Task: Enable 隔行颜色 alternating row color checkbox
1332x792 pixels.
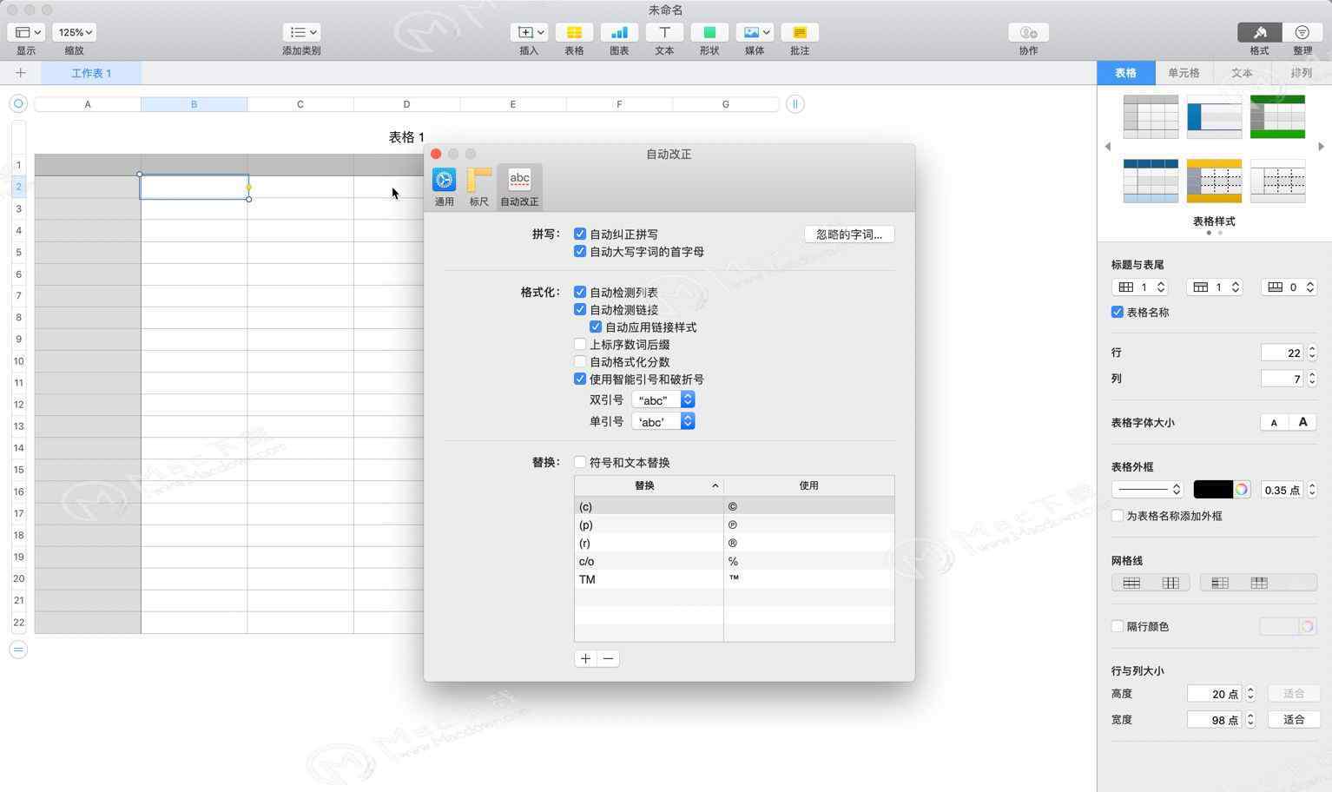Action: tap(1118, 626)
